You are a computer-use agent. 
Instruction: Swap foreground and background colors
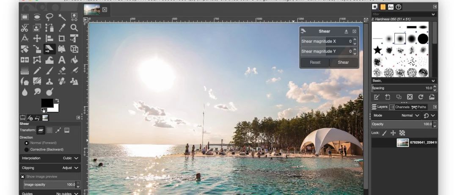(x=57, y=101)
